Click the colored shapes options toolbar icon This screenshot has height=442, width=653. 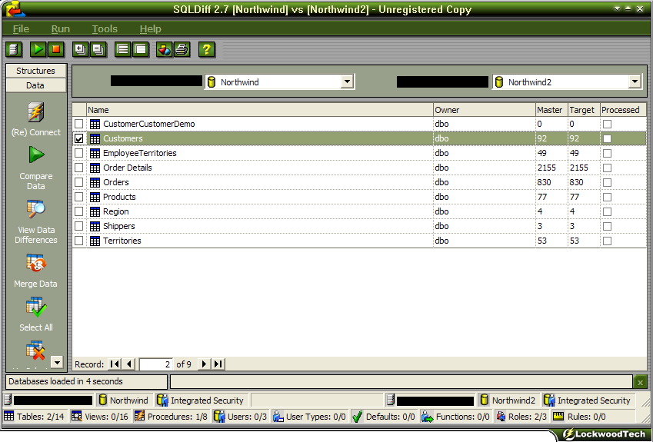[x=165, y=49]
